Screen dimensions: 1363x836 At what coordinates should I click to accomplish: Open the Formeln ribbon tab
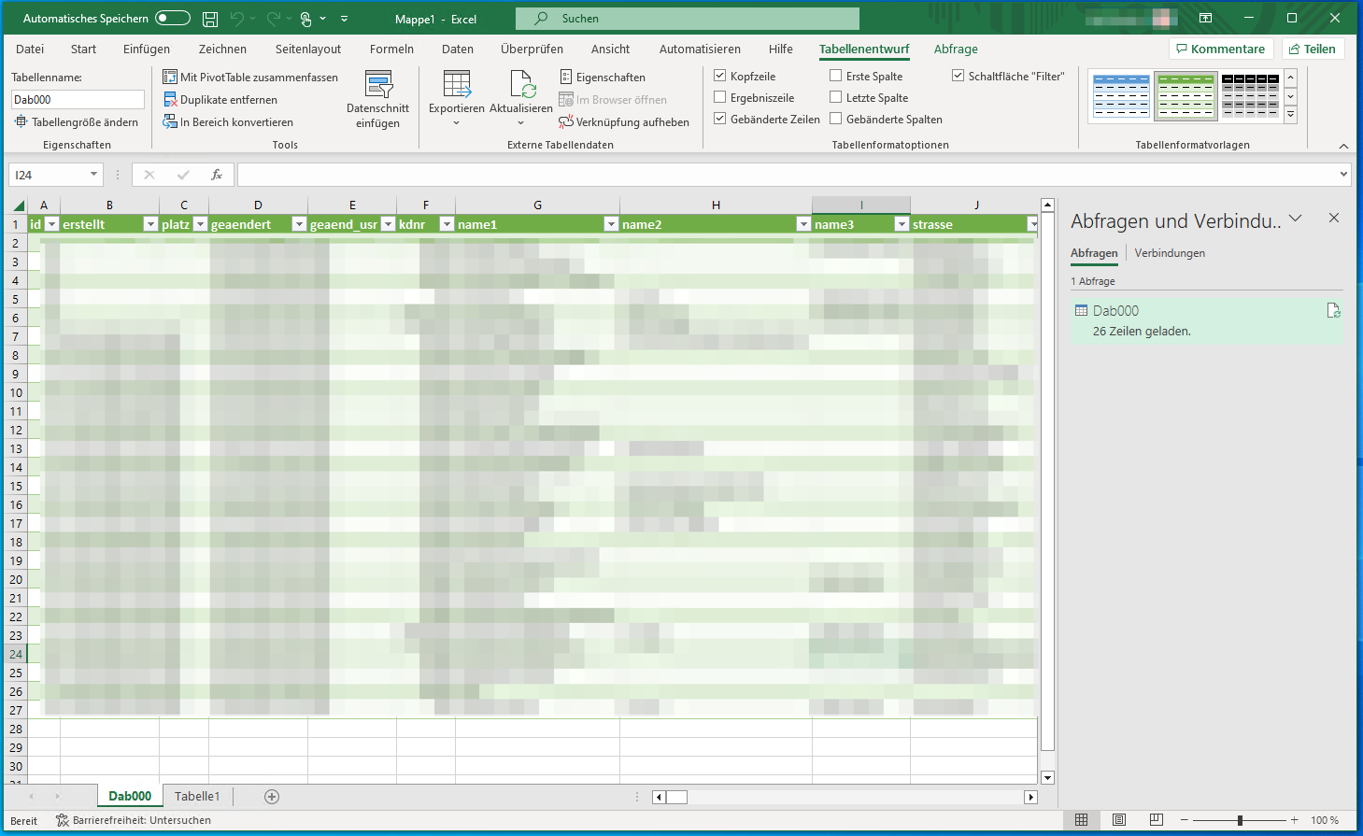tap(391, 50)
